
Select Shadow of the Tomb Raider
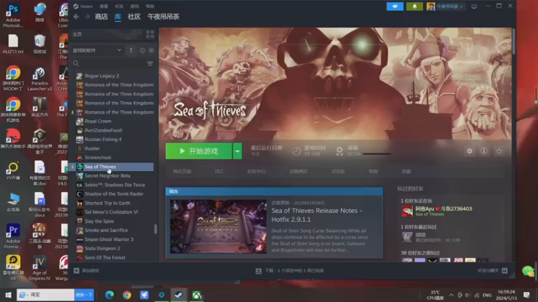[112, 194]
